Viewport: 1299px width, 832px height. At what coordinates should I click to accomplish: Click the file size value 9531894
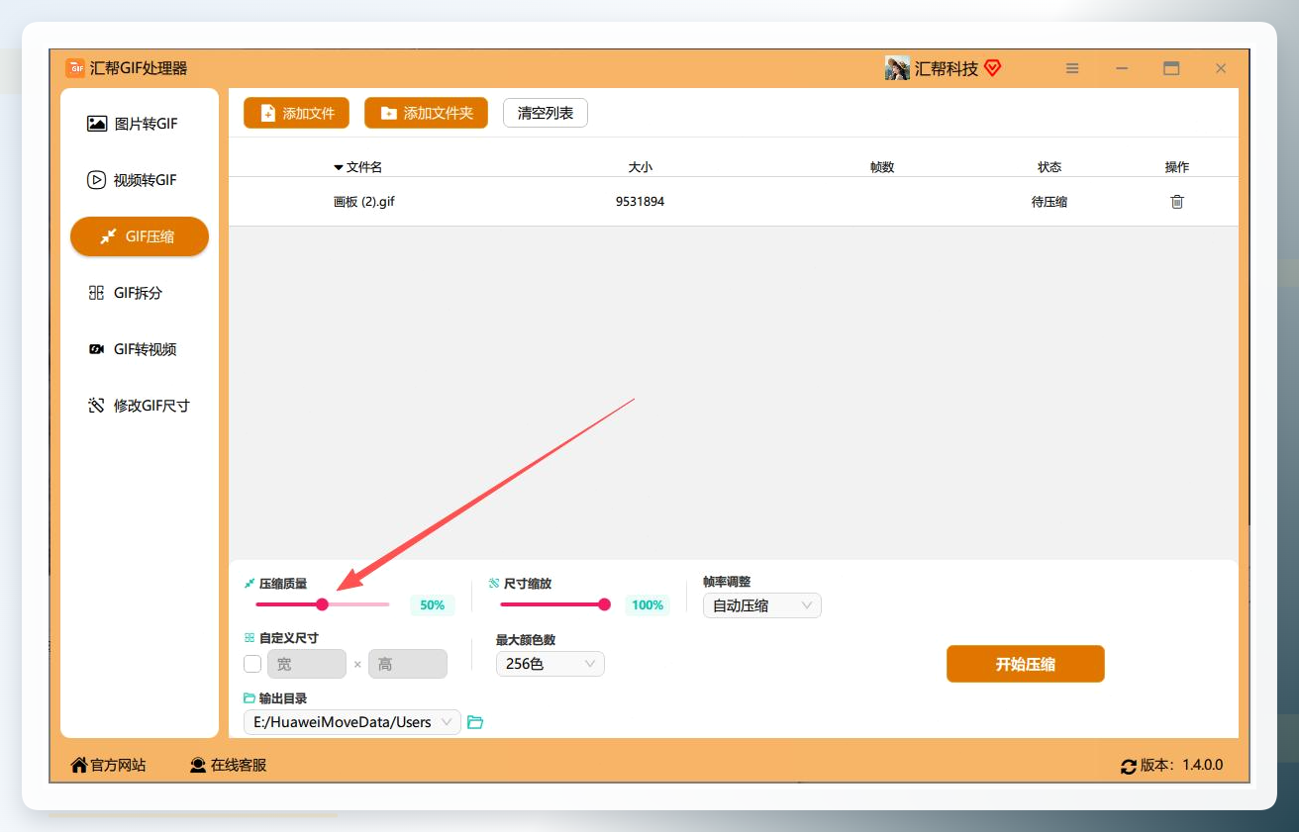(x=640, y=202)
